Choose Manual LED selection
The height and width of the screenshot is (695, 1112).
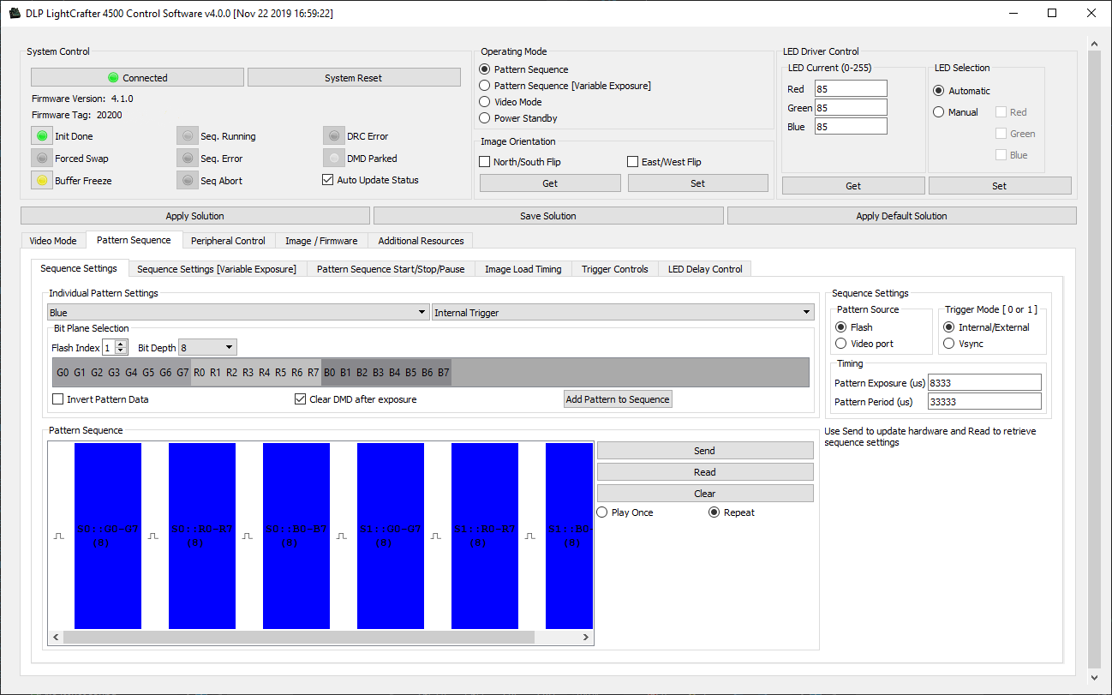click(x=939, y=112)
